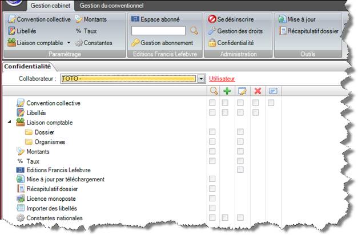
Task: Open Liaison comptable dropdown arrow in ribbon
Action: tap(69, 43)
